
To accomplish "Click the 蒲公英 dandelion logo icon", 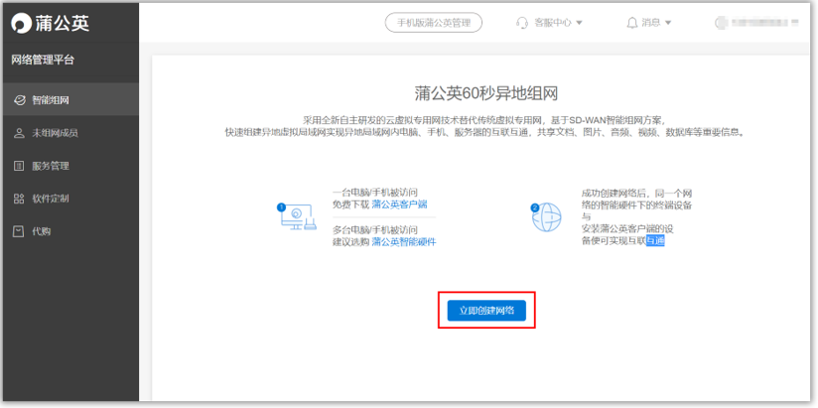I will coord(22,23).
